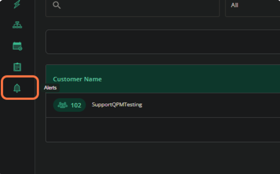Select the blank row under SupportQPMTesting
Viewport: 280px width, 174px height.
(x=163, y=130)
